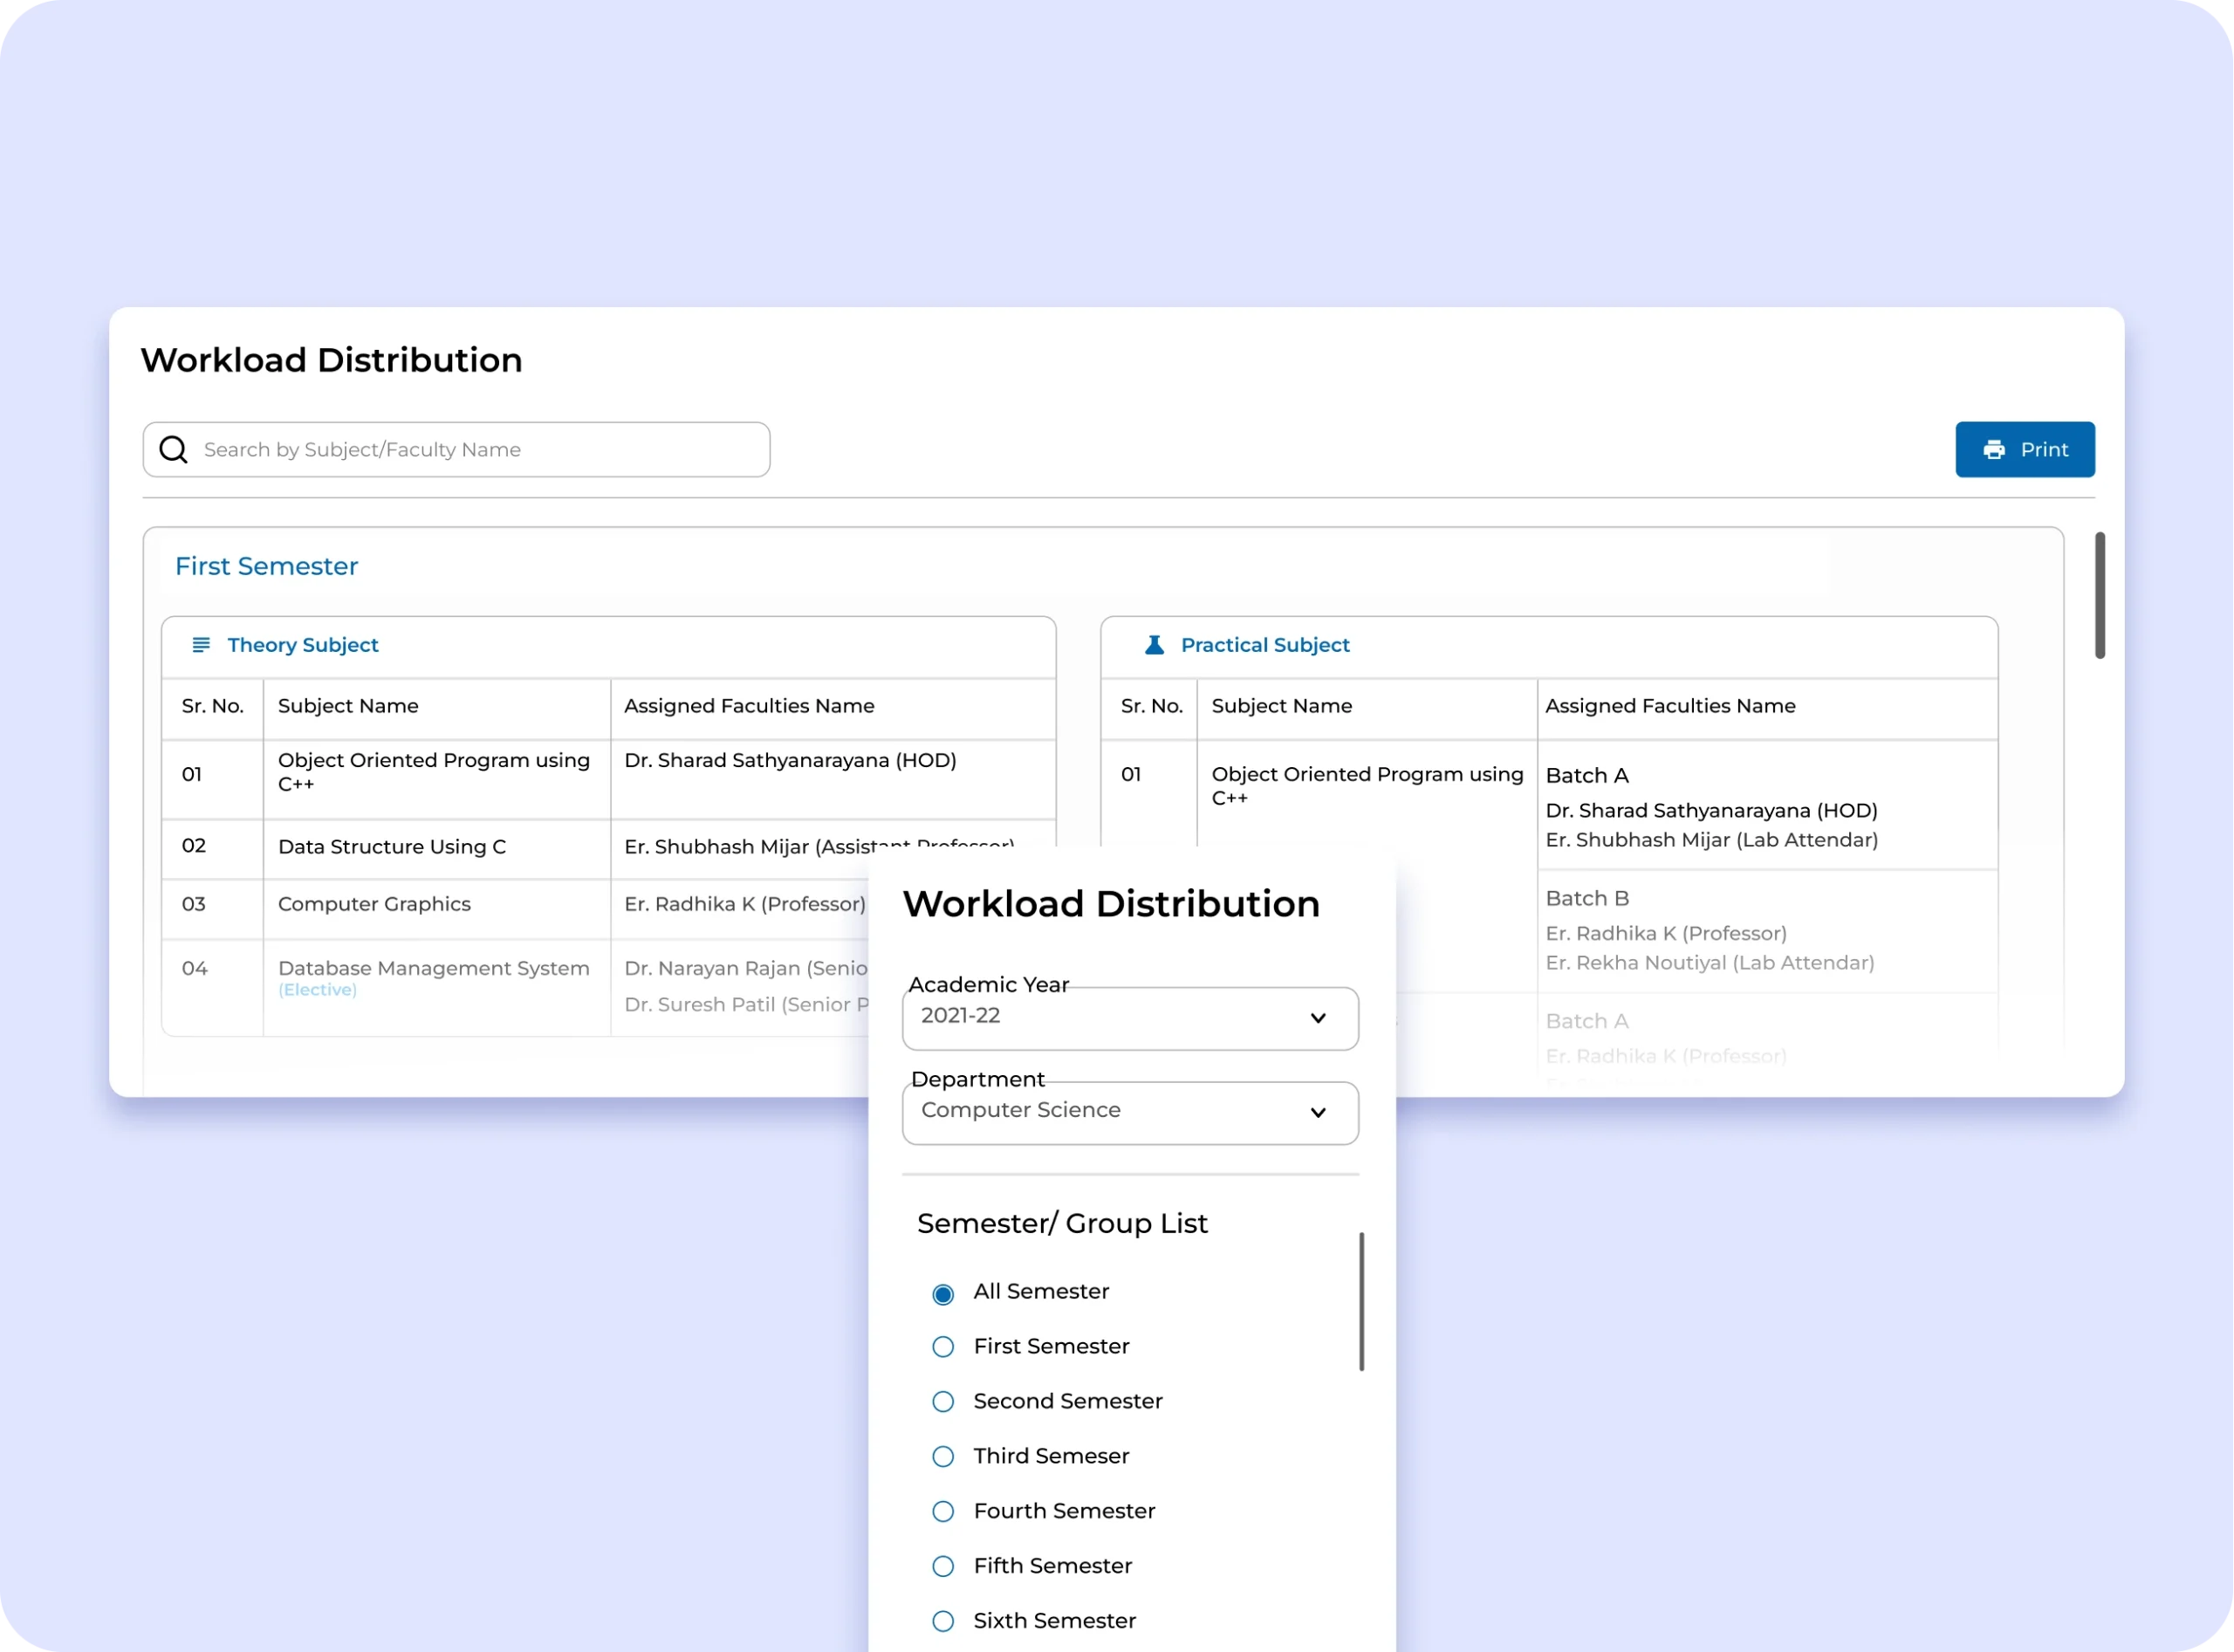Click the Practical Subject flask icon
Image resolution: width=2234 pixels, height=1652 pixels.
(1154, 645)
